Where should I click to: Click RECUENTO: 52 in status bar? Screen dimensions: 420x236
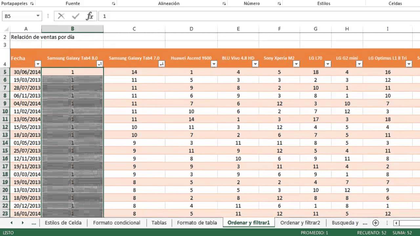[x=371, y=232]
